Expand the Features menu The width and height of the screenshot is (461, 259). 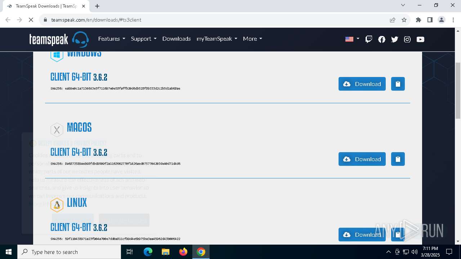112,38
